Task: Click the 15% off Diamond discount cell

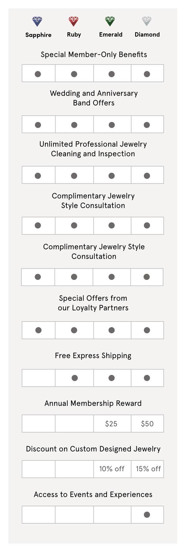Action: tap(148, 469)
